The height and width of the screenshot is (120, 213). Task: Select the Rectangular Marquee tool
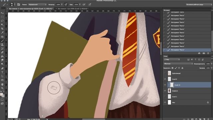2,17
